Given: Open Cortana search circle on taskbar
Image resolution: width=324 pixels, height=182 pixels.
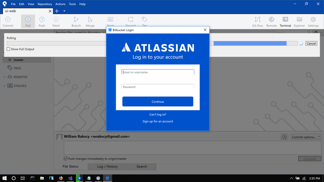Looking at the screenshot, I should 14,178.
